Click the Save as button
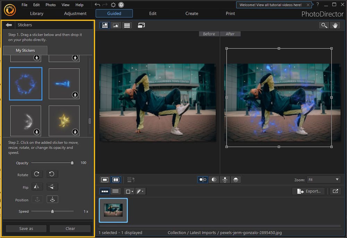347x238 pixels. click(26, 228)
